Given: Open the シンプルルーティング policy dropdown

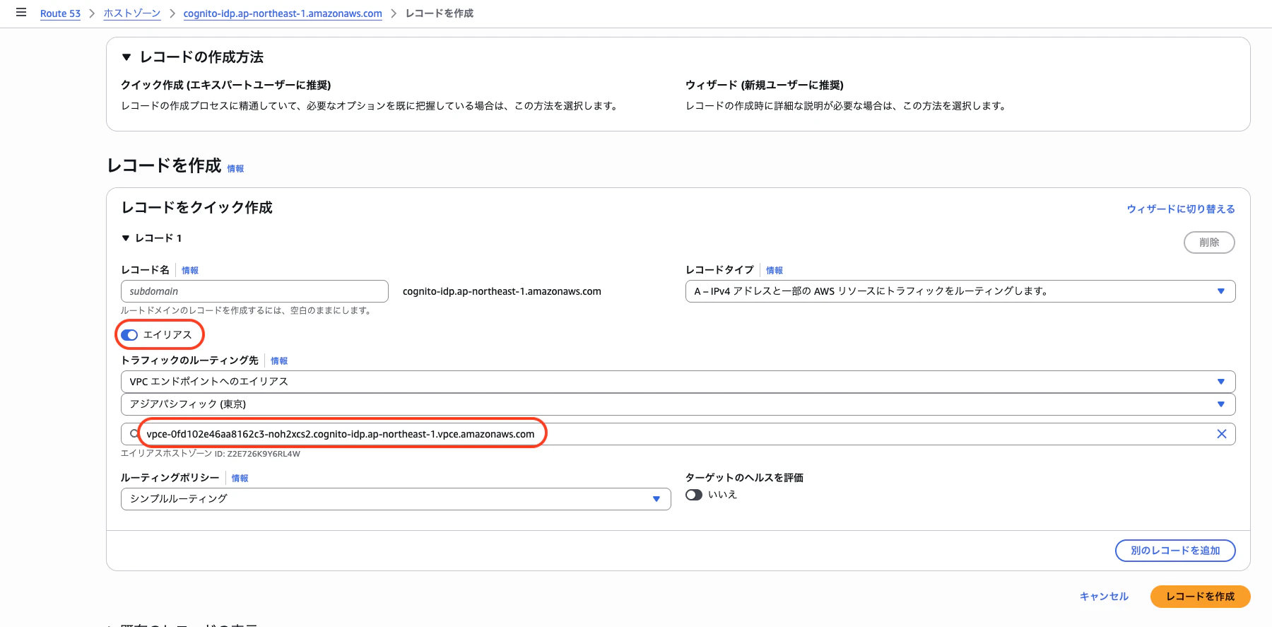Looking at the screenshot, I should pyautogui.click(x=396, y=499).
